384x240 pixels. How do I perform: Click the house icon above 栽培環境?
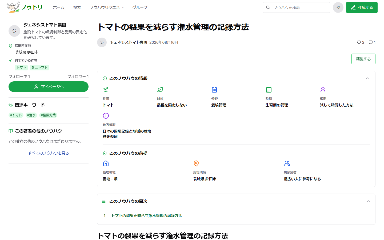pyautogui.click(x=106, y=163)
